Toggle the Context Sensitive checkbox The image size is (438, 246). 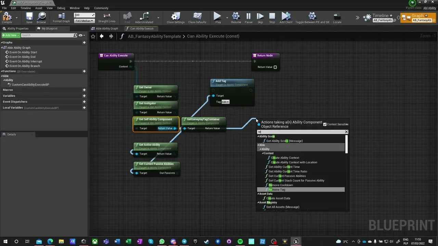click(325, 124)
